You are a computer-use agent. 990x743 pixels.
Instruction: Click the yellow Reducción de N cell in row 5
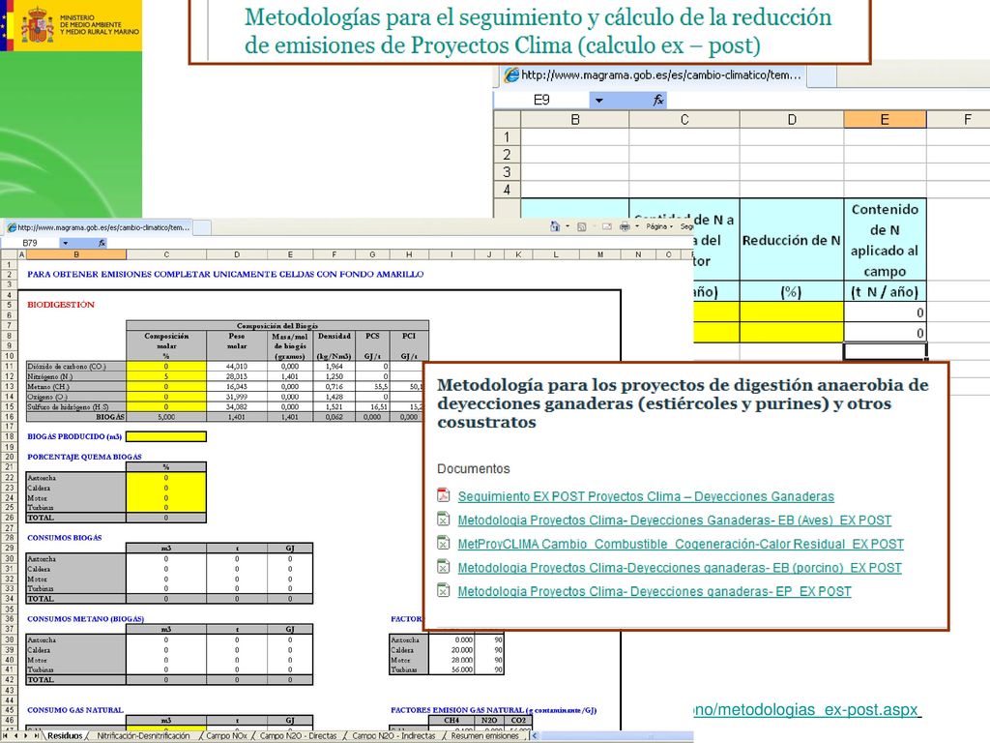coord(792,312)
